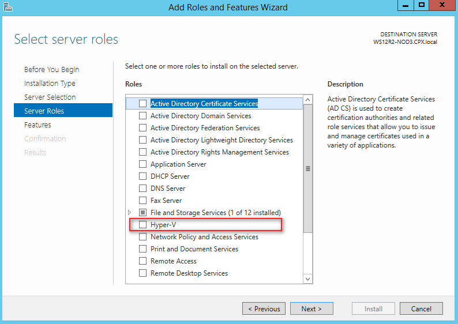The height and width of the screenshot is (324, 458).
Task: Select the Active Directory Certificate Services row
Action: pyautogui.click(x=215, y=104)
